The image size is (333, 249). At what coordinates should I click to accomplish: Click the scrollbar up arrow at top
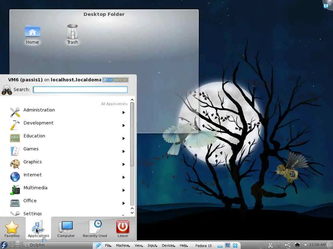[132, 100]
